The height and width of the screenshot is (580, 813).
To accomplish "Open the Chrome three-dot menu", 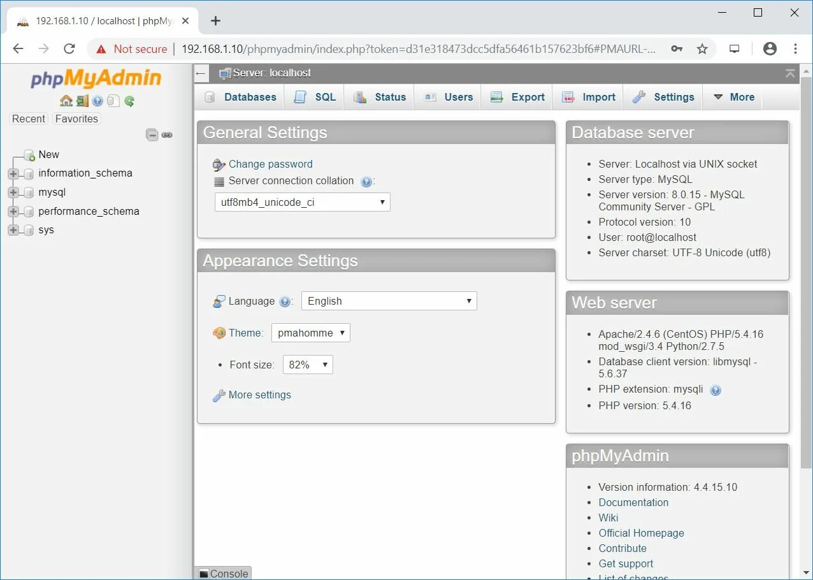I will pyautogui.click(x=795, y=48).
